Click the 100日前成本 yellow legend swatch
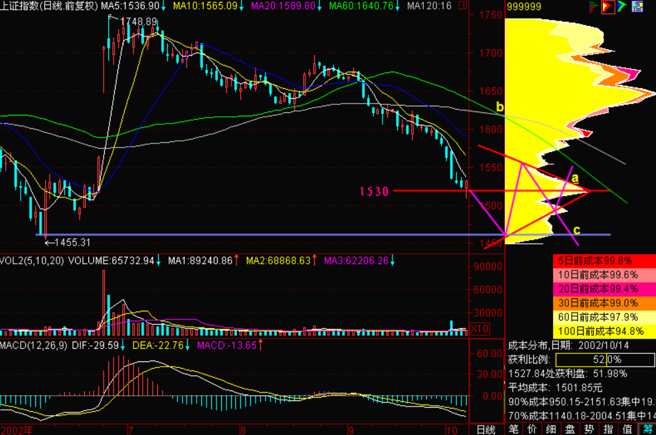 (x=604, y=331)
